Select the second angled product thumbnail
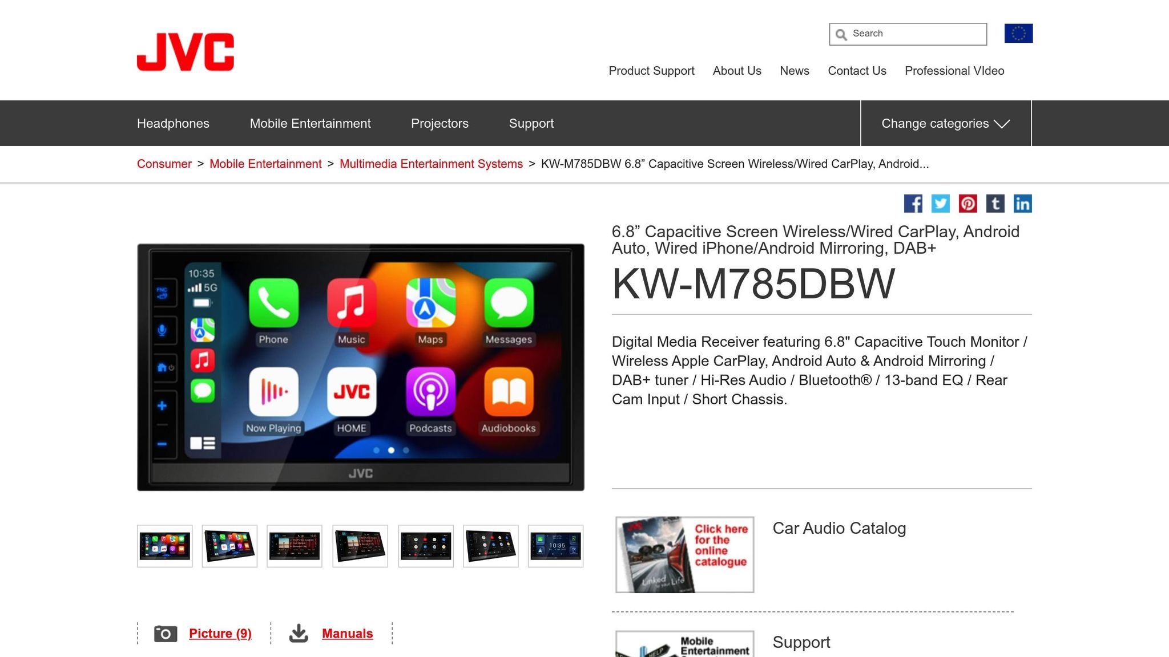This screenshot has height=657, width=1169. (x=229, y=546)
